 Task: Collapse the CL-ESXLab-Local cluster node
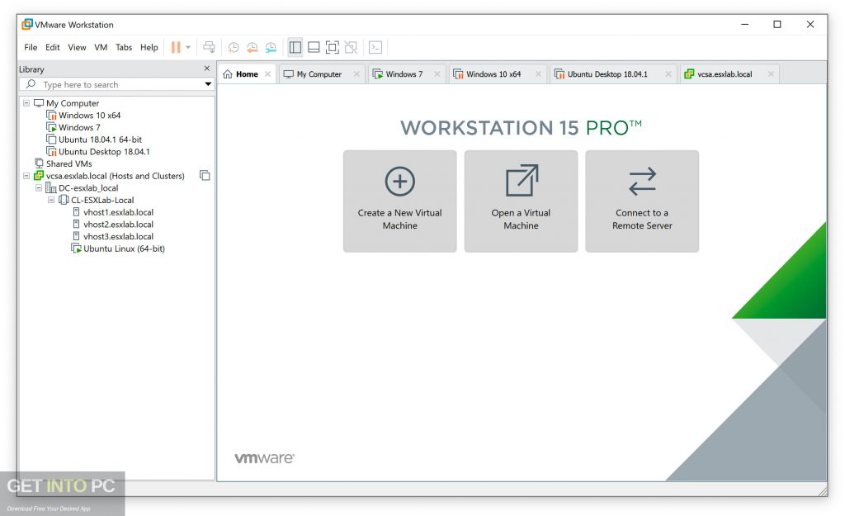tap(51, 200)
